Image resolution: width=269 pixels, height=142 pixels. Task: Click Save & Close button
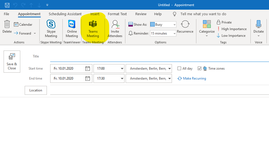pyautogui.click(x=12, y=62)
